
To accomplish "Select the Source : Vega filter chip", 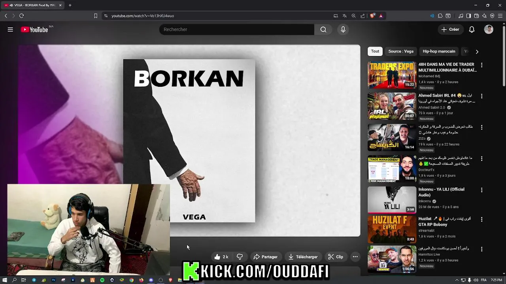I will tap(401, 51).
